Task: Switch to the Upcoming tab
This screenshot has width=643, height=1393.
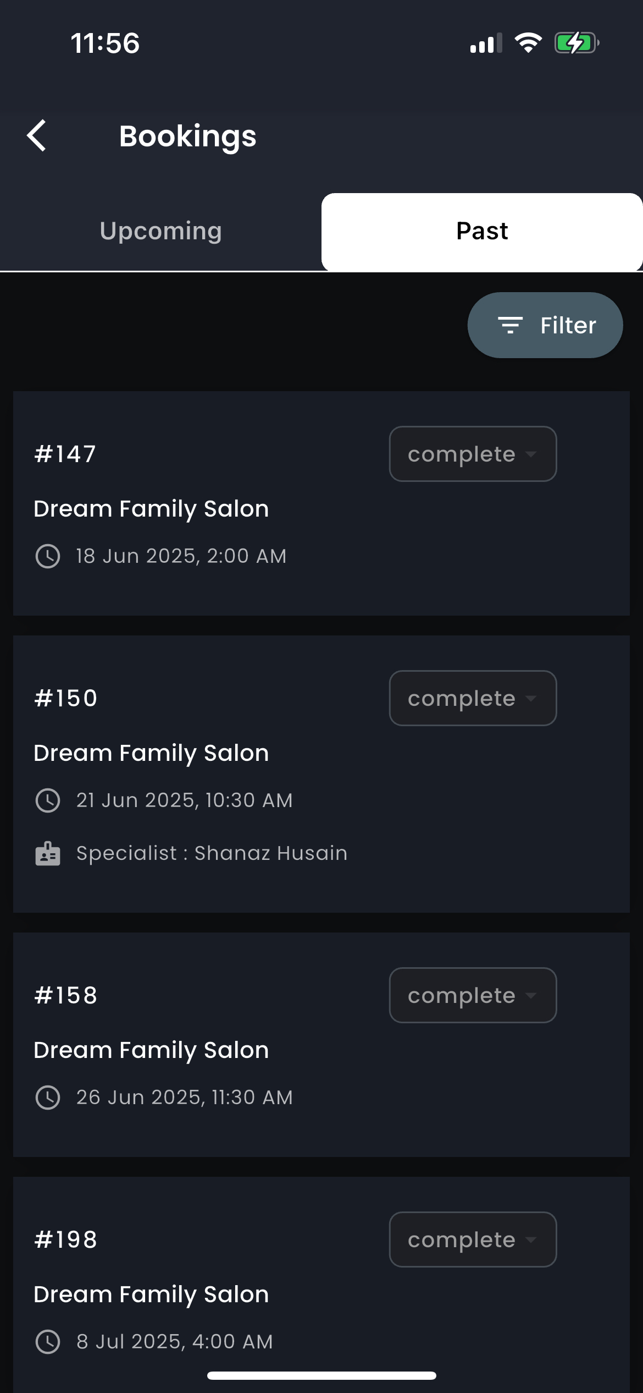Action: [x=160, y=232]
